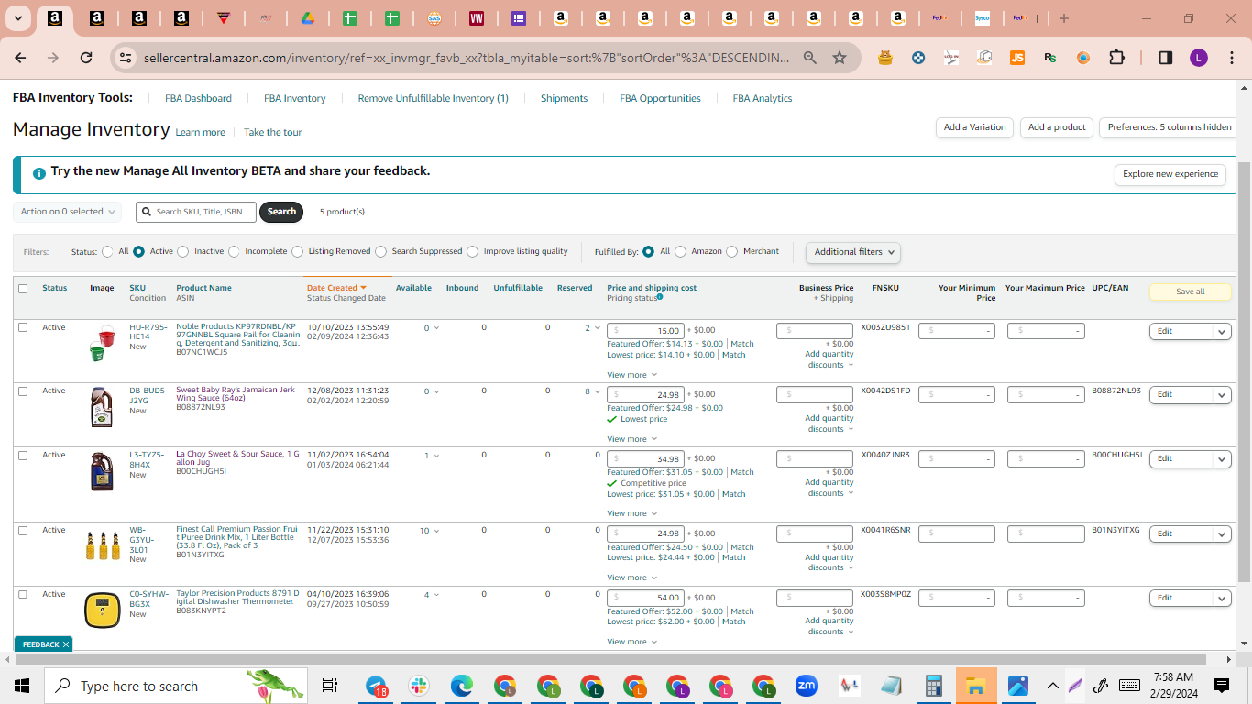Expand View more for Taylor Thermometer row

coord(632,642)
